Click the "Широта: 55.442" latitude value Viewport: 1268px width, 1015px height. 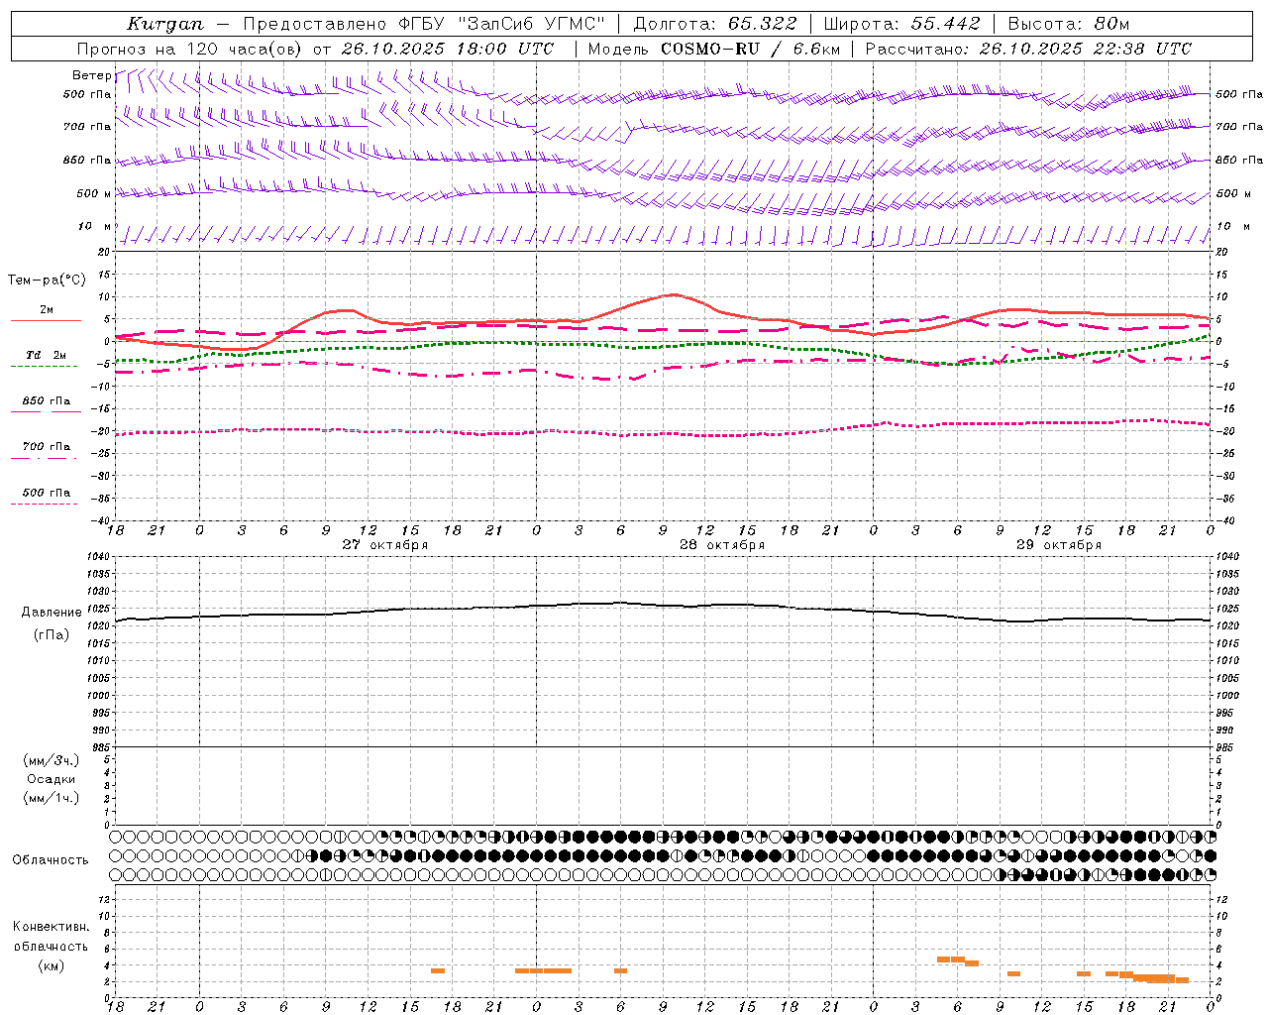point(901,24)
